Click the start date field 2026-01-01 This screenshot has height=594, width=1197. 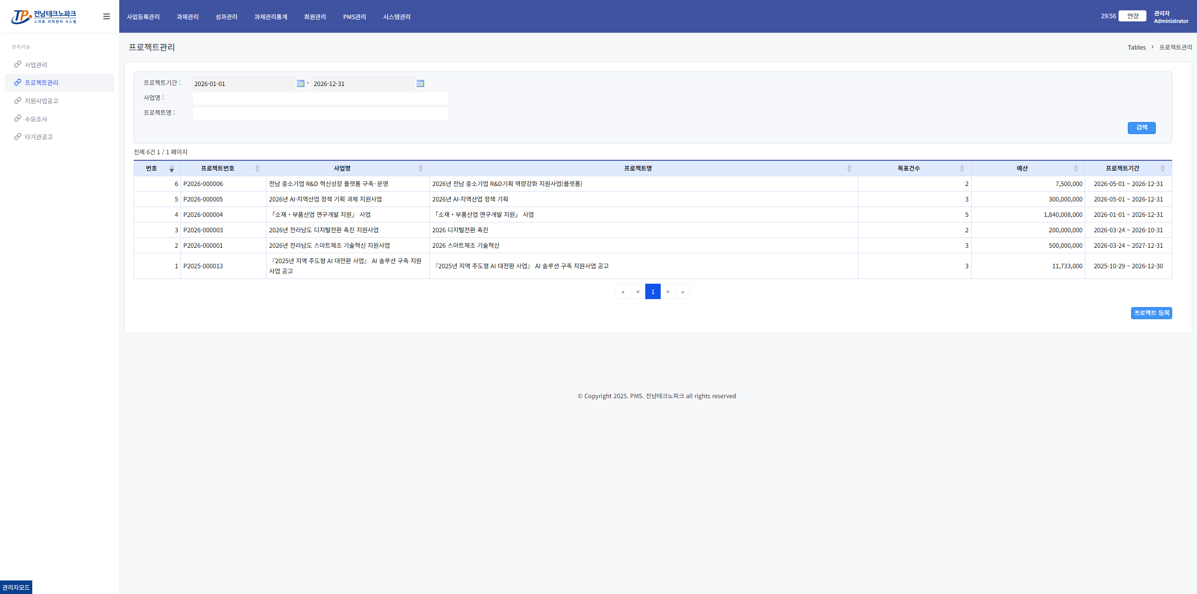243,84
